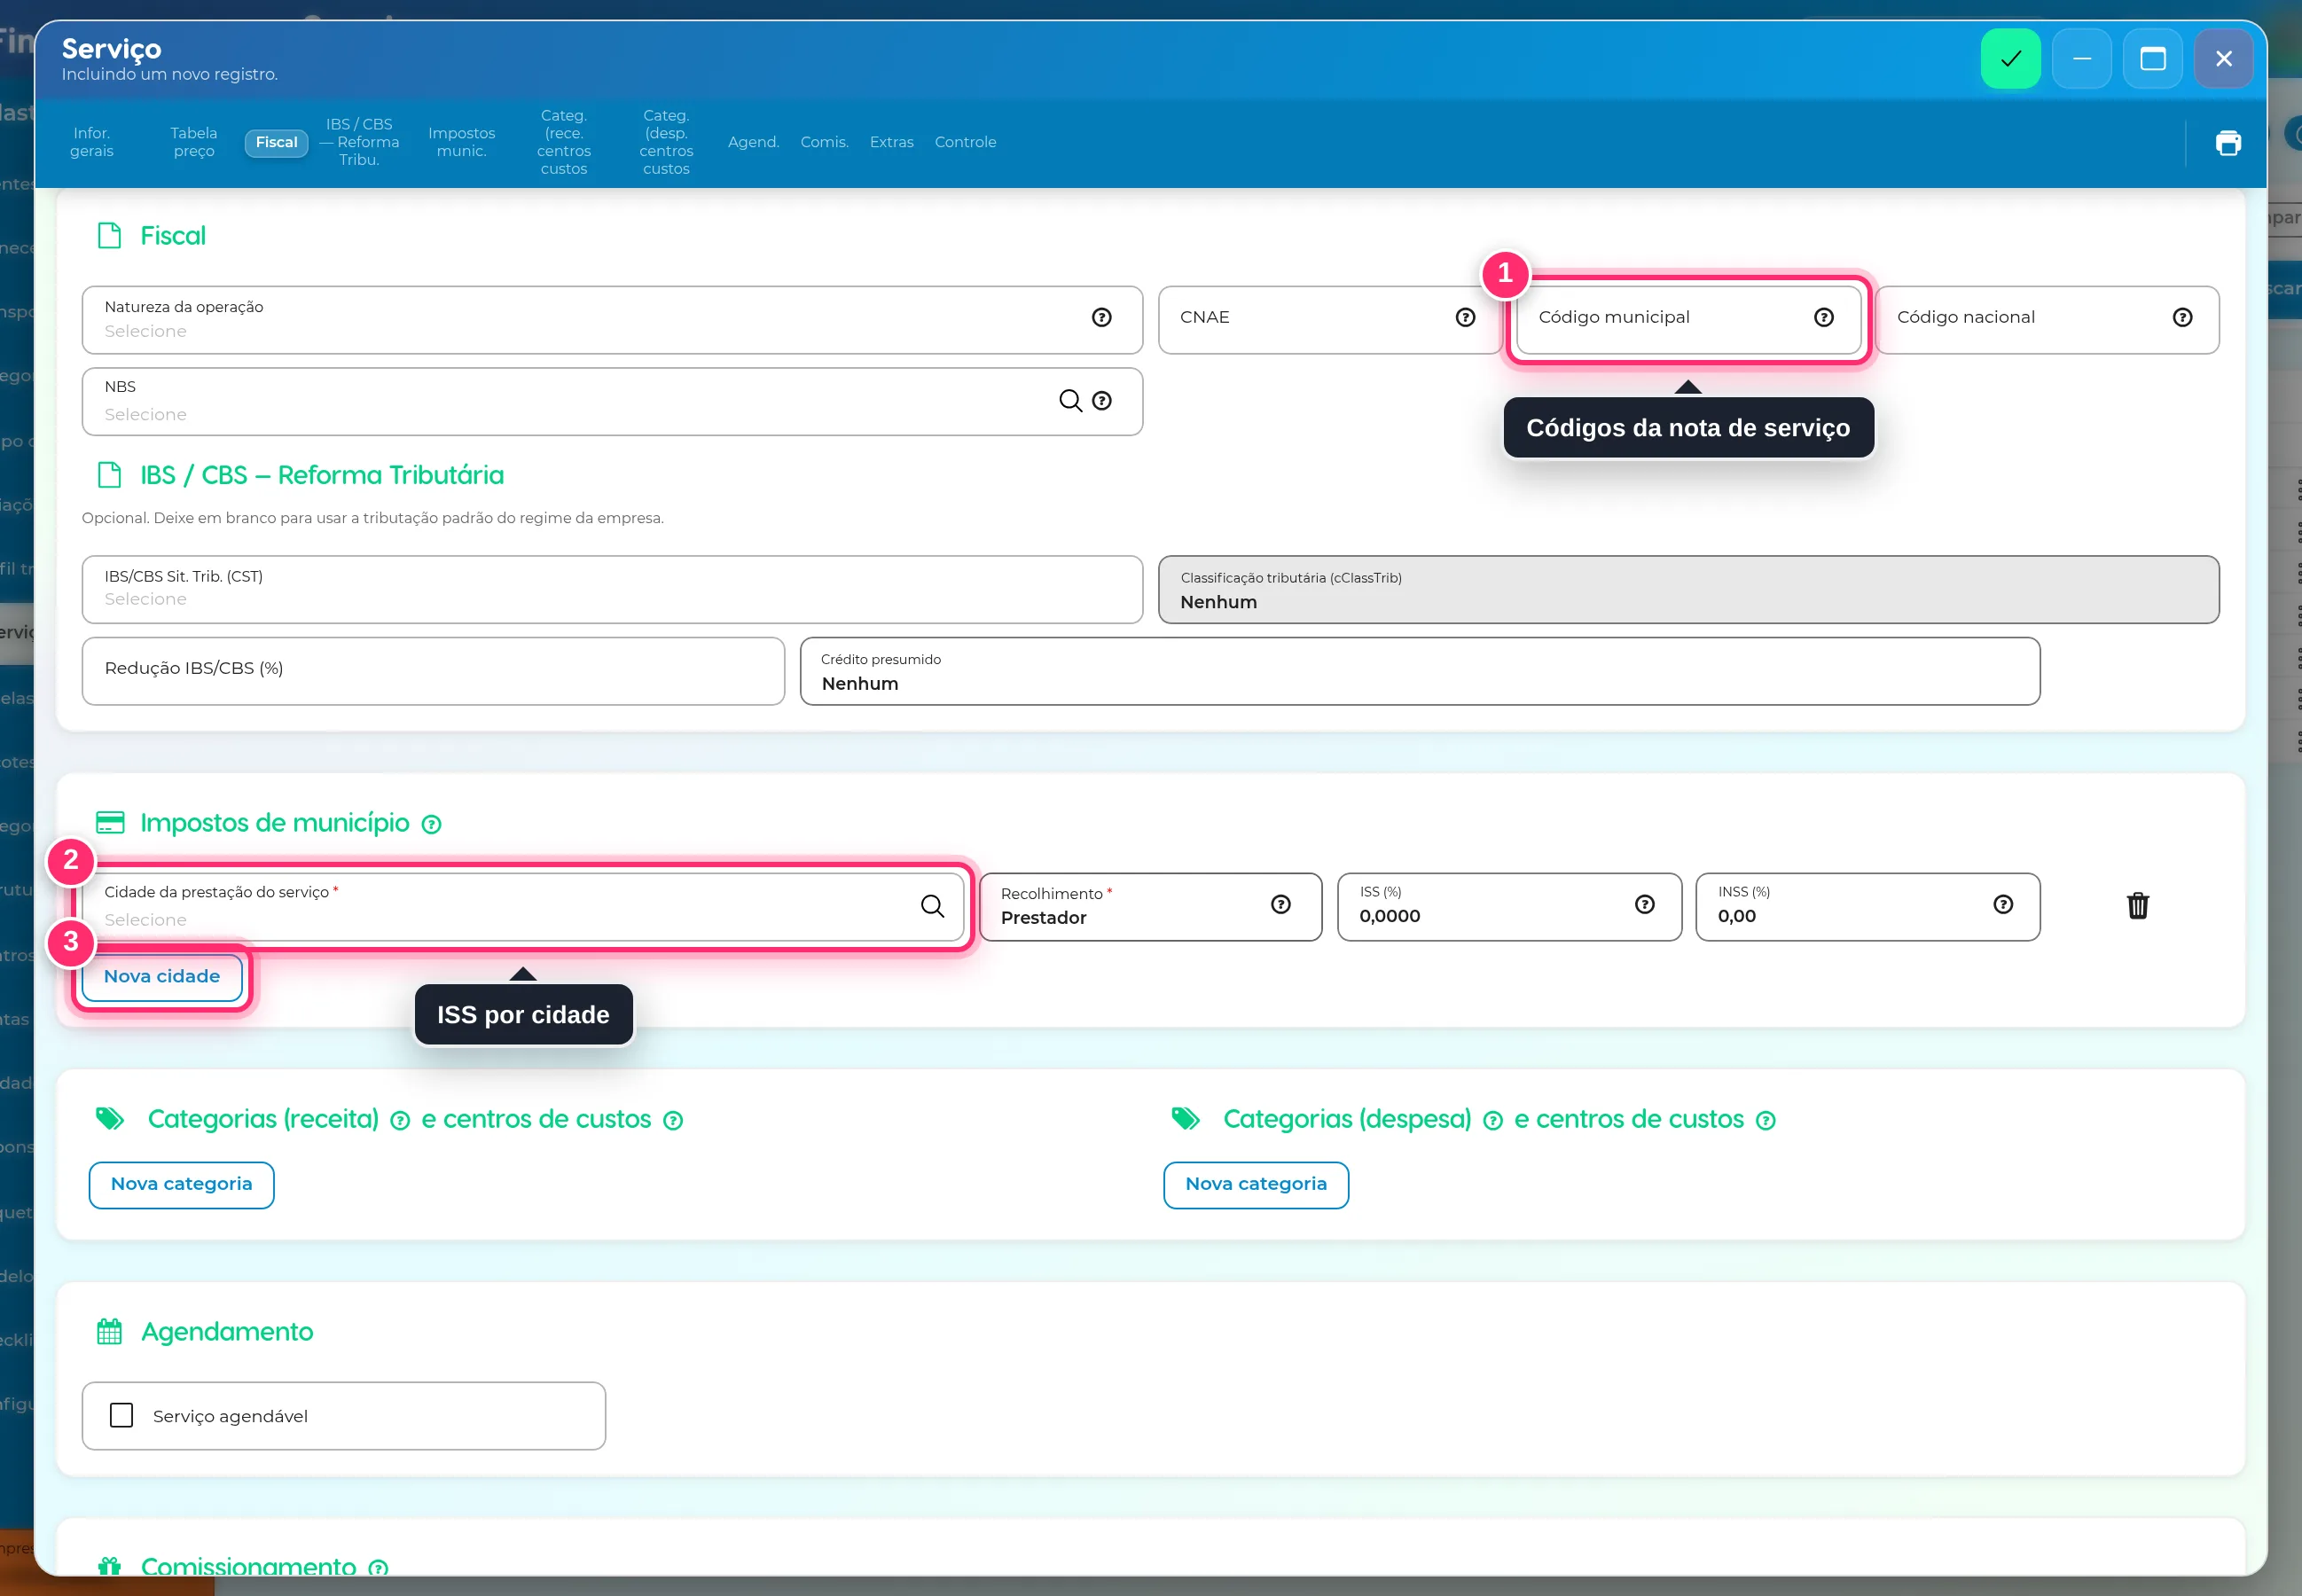
Task: Switch to the Infor. gerais tab
Action: [91, 142]
